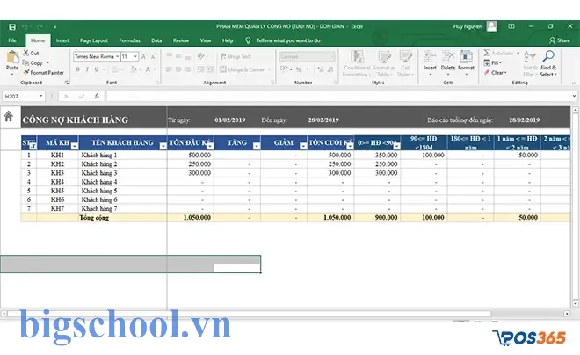The image size is (580, 355).
Task: Click the Orientation text-angle icon
Action: click(x=201, y=56)
